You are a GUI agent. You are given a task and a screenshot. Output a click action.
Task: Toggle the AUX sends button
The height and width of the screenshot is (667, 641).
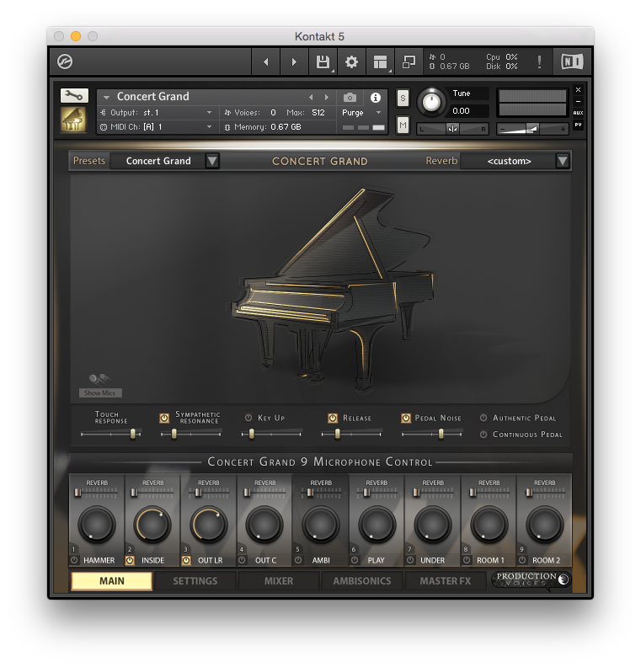point(578,113)
